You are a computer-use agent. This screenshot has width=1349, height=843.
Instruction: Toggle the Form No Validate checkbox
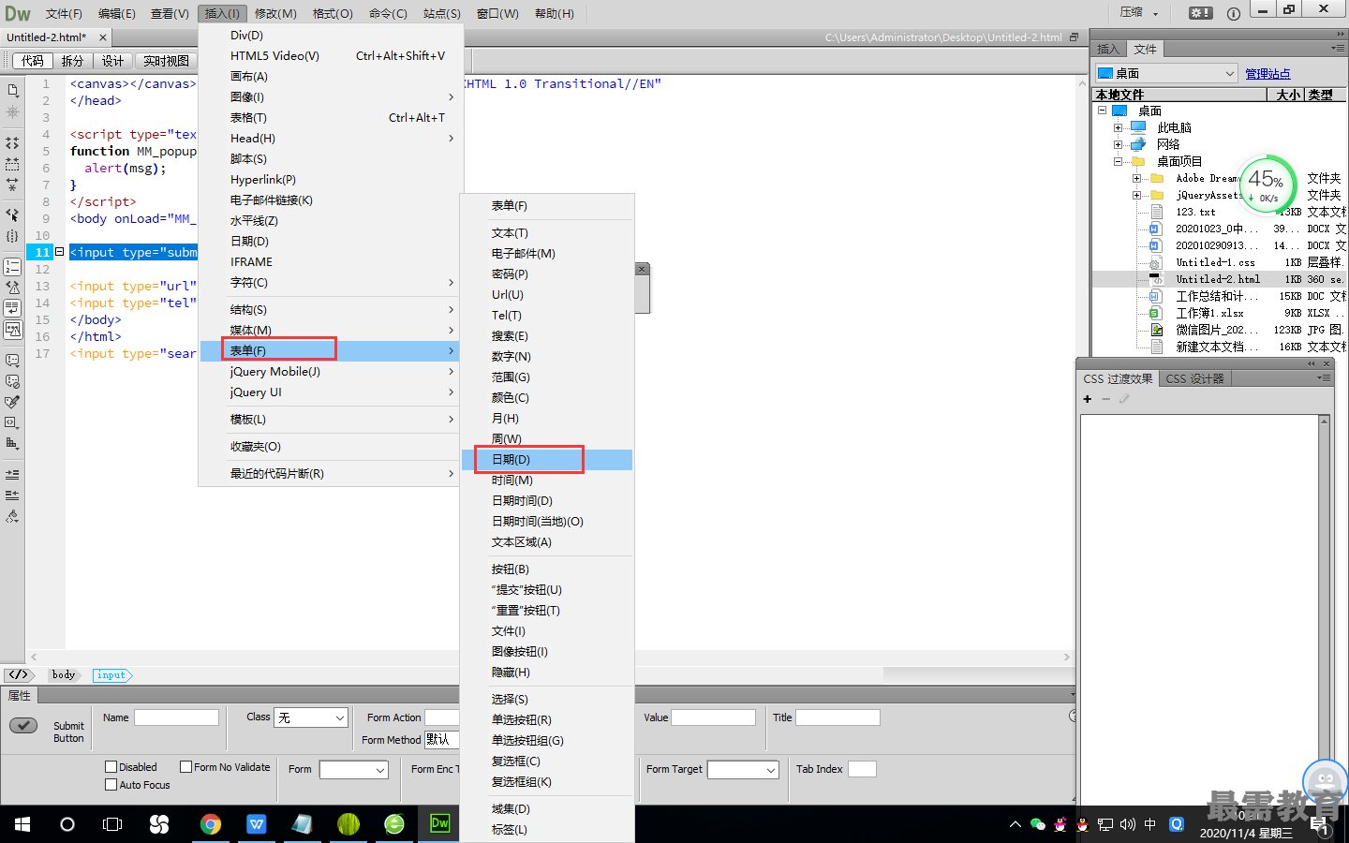[x=185, y=766]
